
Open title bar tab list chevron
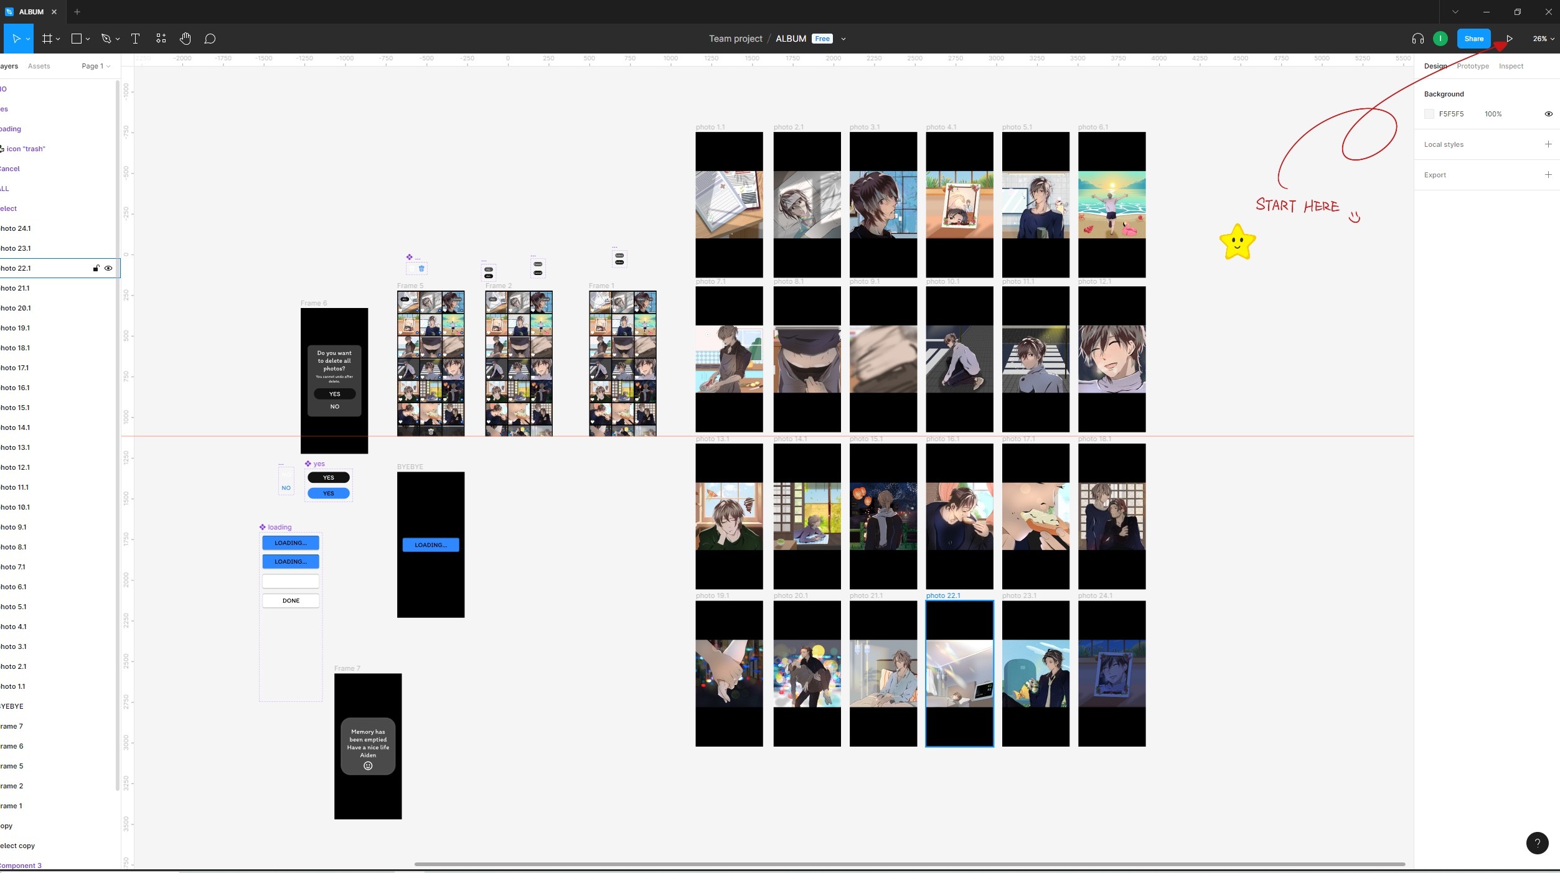coord(1455,12)
